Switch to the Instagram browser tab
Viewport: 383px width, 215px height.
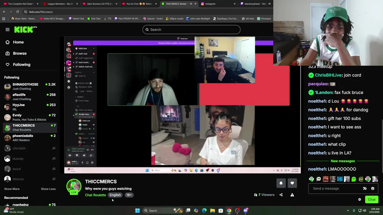point(218,4)
